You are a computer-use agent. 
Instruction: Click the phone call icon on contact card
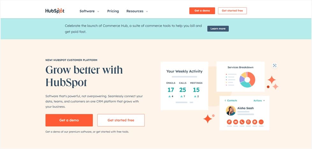pyautogui.click(x=242, y=122)
